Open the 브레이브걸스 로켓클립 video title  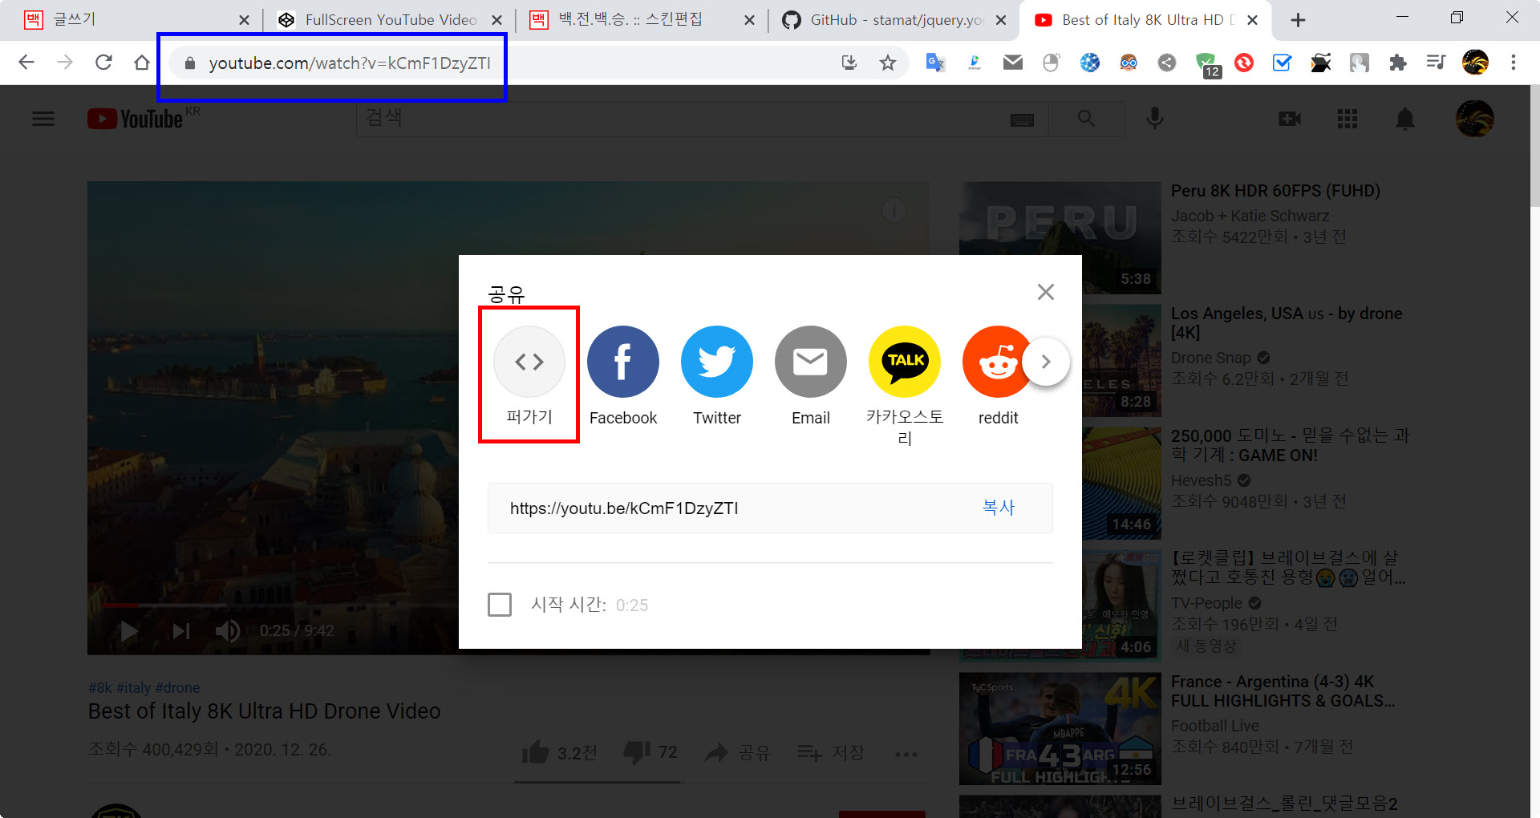(1288, 567)
